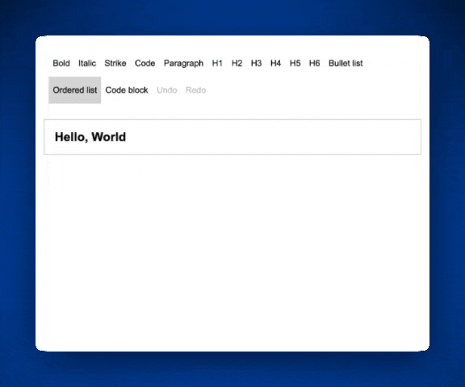This screenshot has height=387, width=465.
Task: Place cursor in Hello, World text
Action: [90, 137]
